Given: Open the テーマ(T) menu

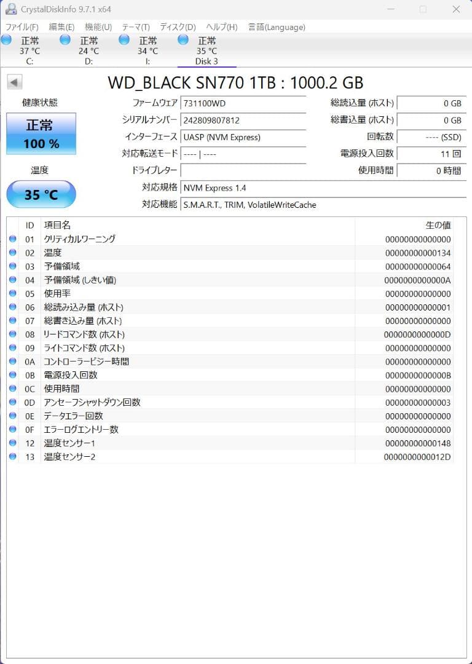Looking at the screenshot, I should click(x=136, y=27).
